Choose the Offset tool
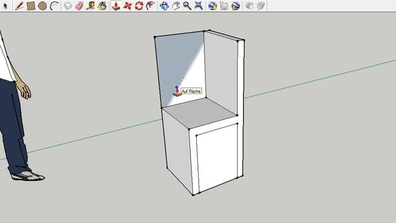The height and width of the screenshot is (223, 396). [x=151, y=6]
